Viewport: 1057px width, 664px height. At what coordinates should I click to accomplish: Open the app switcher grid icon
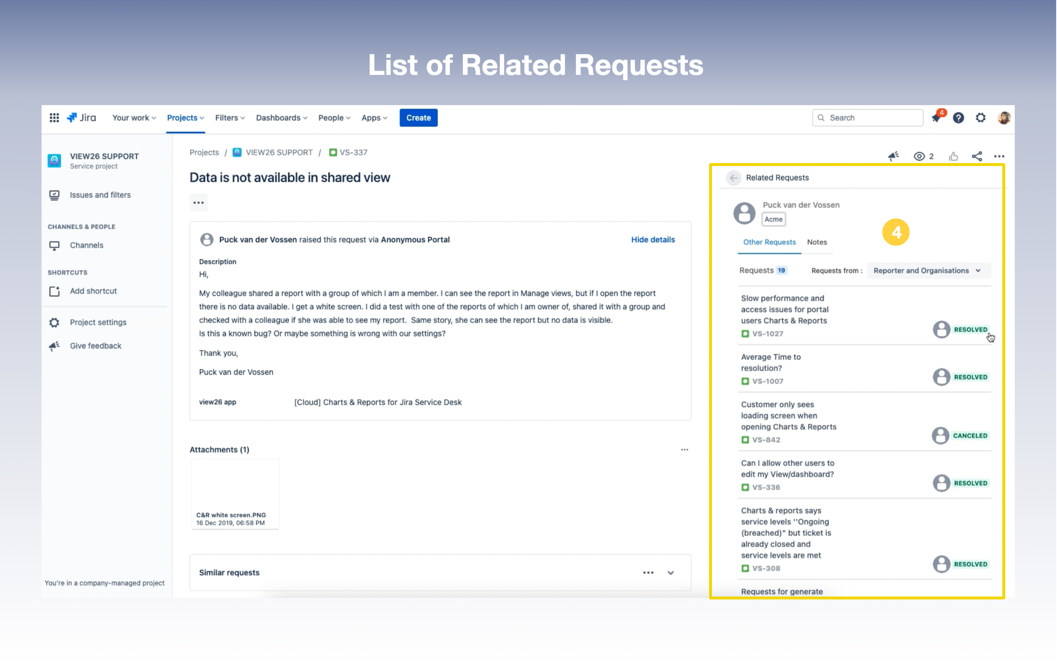[54, 118]
